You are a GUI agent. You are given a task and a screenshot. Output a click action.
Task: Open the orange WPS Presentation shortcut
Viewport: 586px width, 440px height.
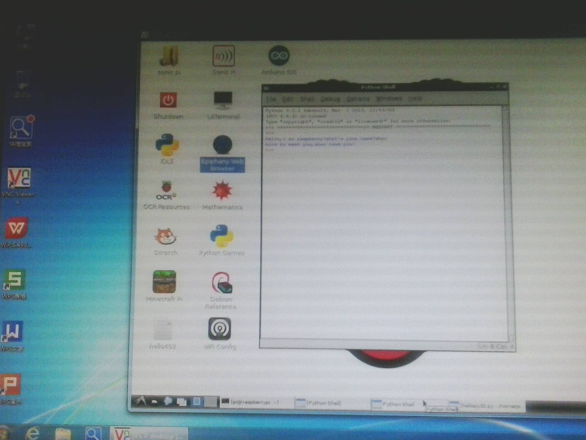coord(10,385)
